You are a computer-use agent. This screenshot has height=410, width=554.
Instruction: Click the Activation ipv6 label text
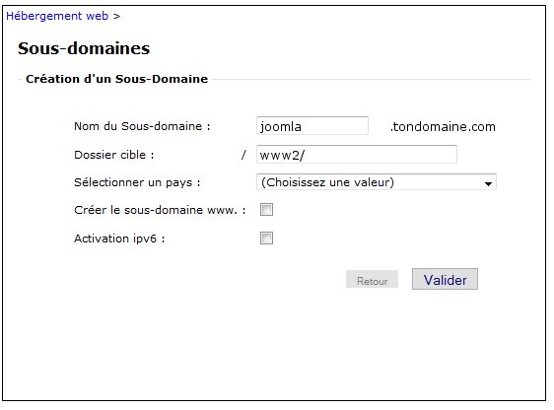(119, 239)
